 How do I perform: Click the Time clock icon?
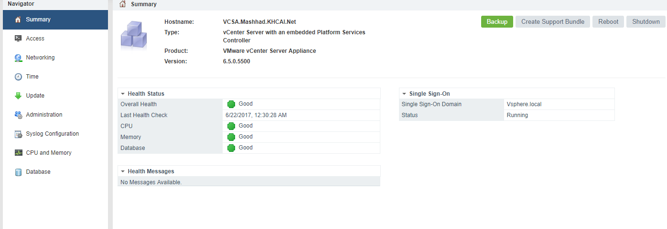click(18, 77)
